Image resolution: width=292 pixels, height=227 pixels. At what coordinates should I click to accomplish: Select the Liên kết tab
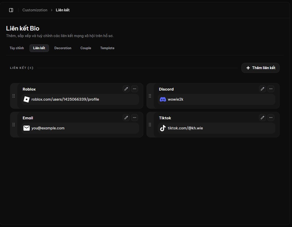click(39, 48)
